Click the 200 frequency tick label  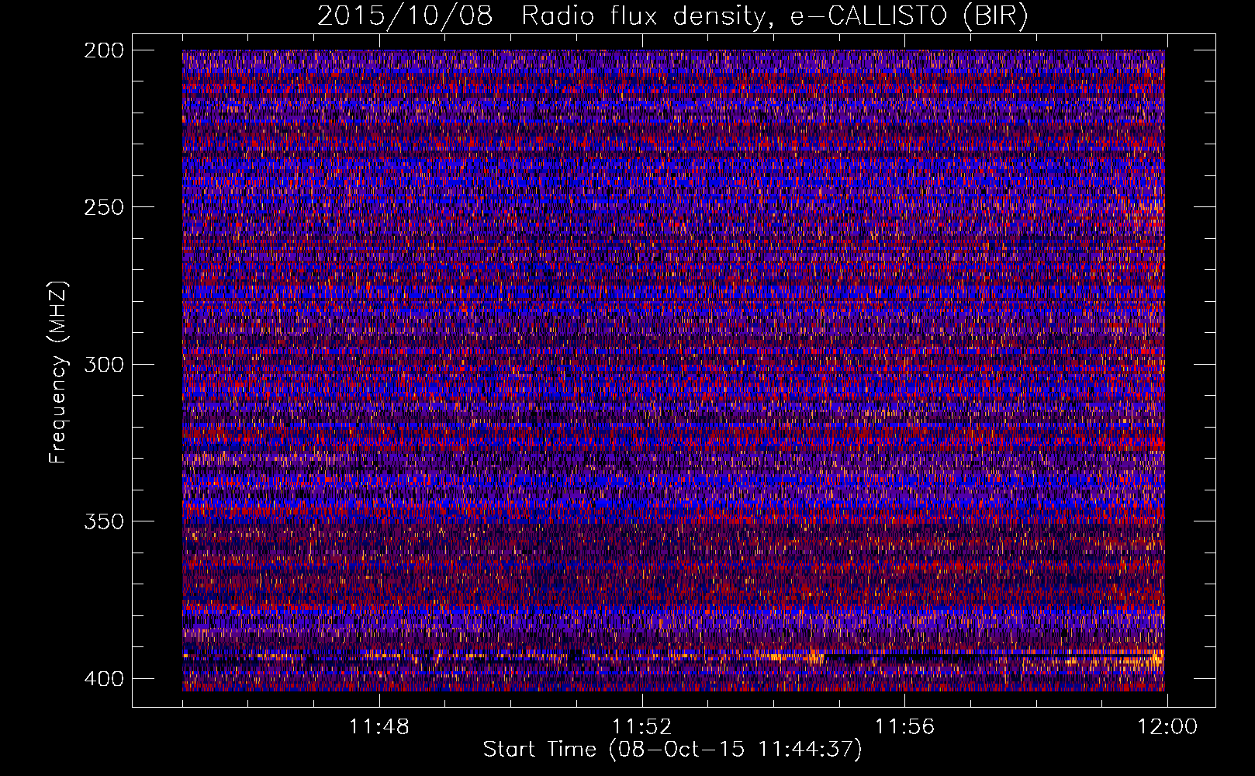tap(103, 50)
